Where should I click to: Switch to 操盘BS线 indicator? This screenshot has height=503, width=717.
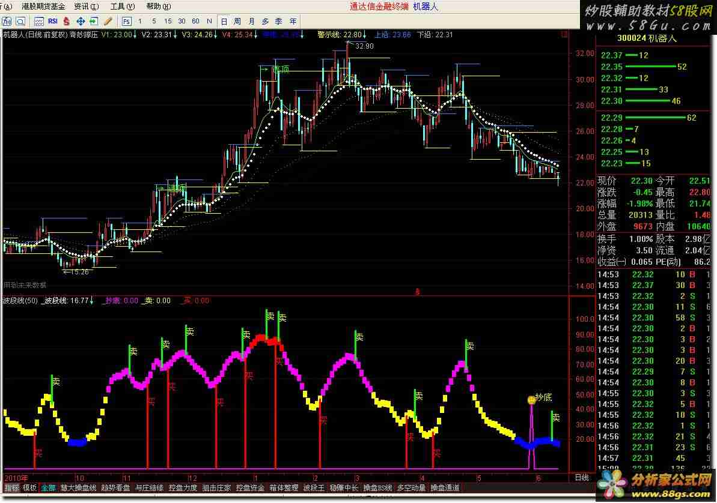pos(377,488)
